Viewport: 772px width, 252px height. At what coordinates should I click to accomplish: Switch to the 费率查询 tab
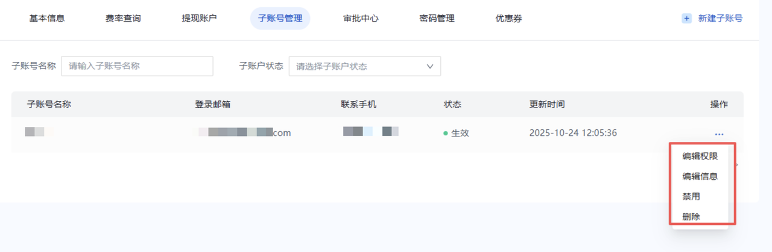point(123,19)
